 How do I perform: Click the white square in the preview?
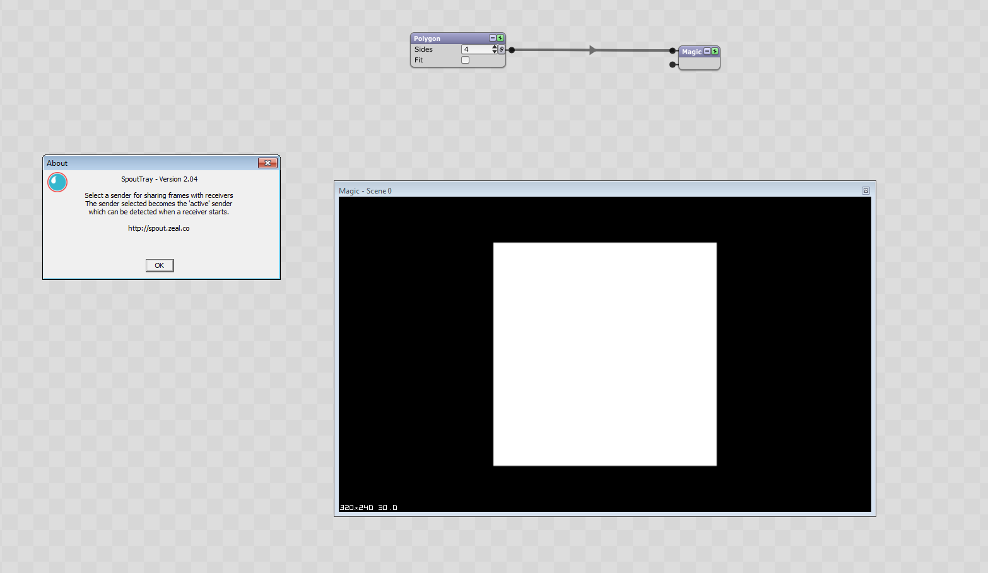point(605,354)
